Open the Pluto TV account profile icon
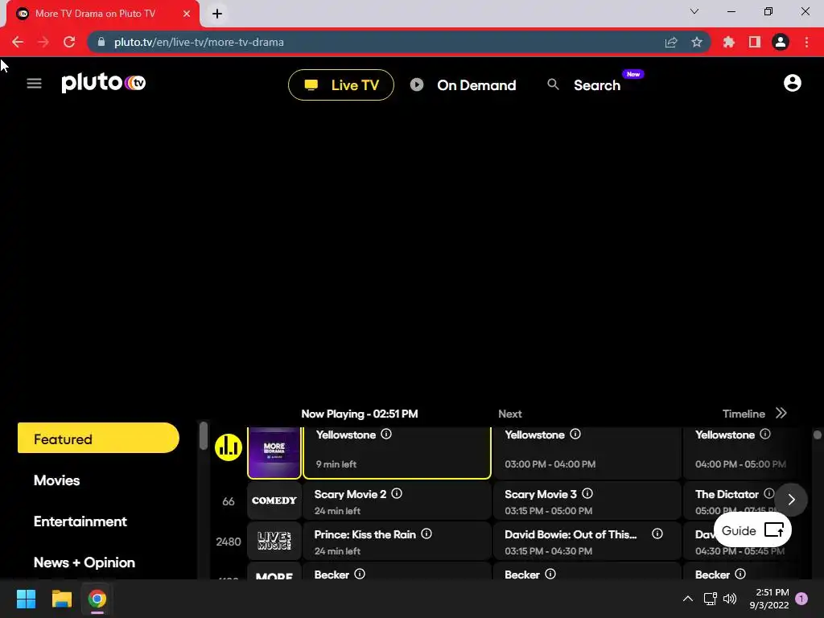This screenshot has width=824, height=618. (793, 83)
